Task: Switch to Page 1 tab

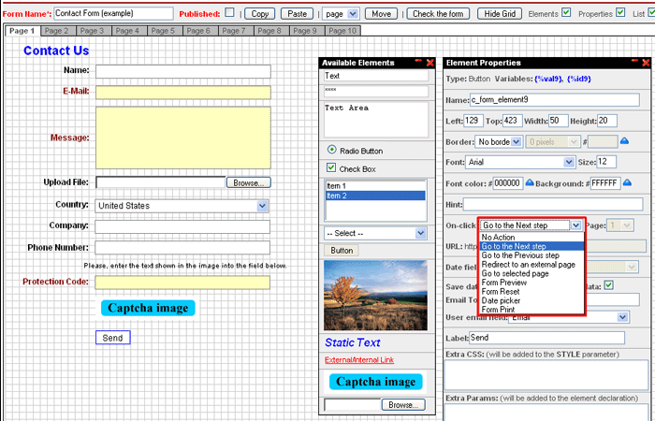Action: 22,31
